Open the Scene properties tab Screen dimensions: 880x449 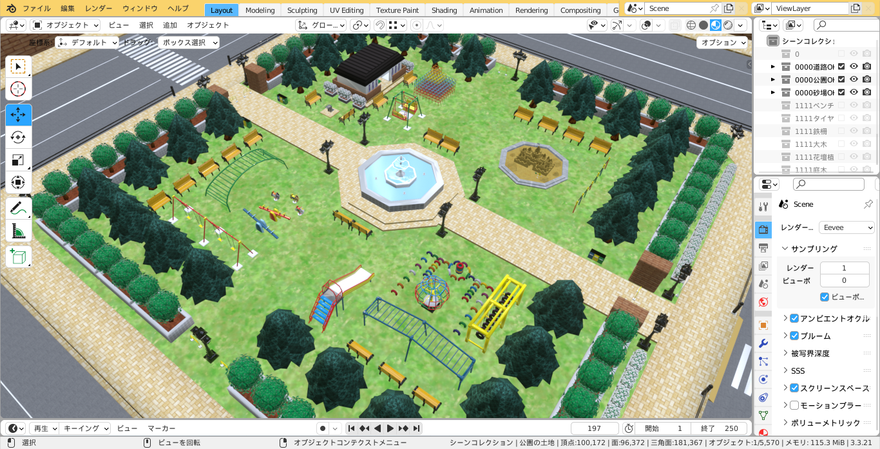(x=763, y=283)
